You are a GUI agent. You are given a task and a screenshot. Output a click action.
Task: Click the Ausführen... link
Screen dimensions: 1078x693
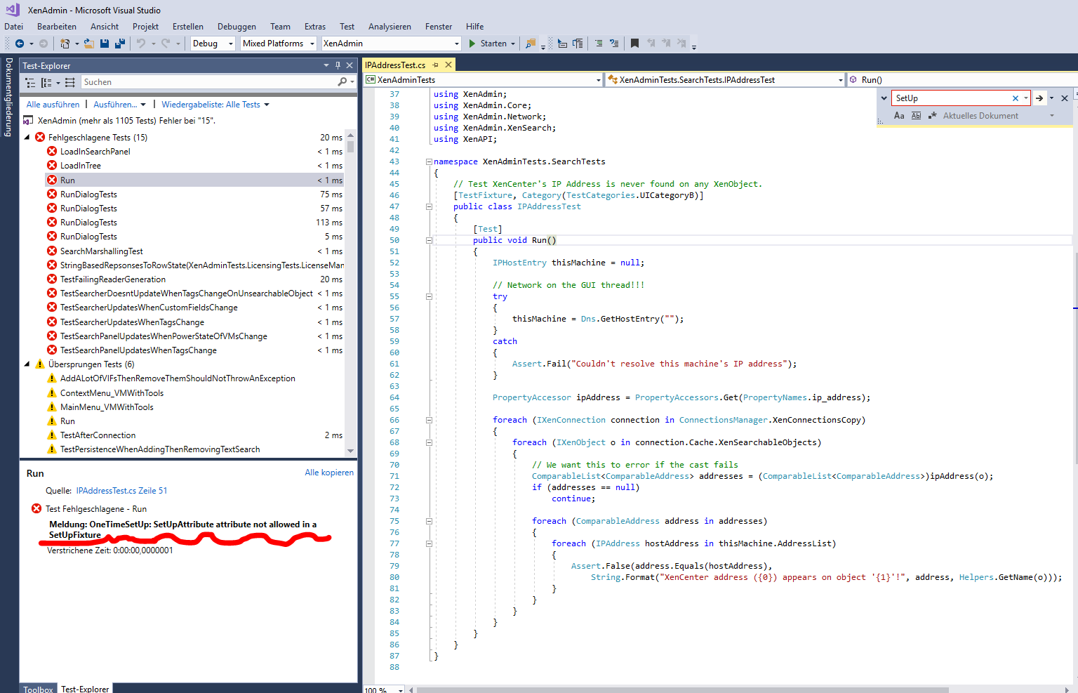[115, 105]
